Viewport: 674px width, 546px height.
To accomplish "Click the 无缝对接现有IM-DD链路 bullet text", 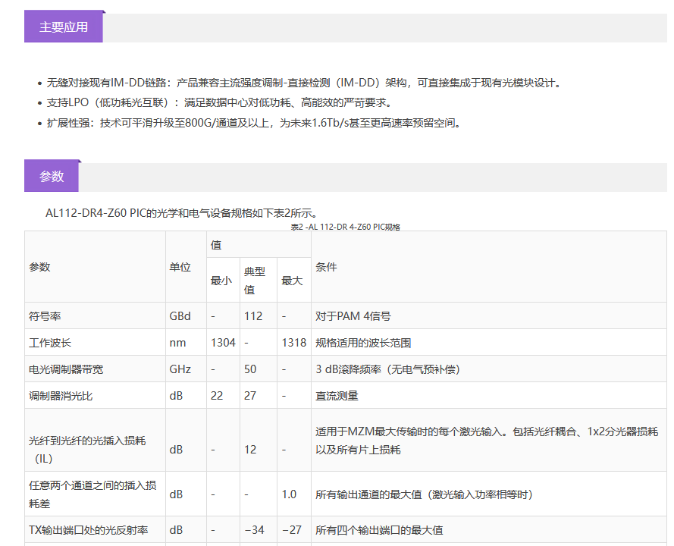I will pos(111,83).
